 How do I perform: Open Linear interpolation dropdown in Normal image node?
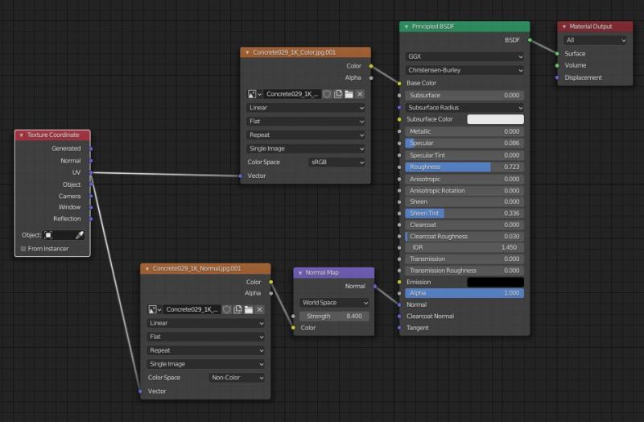[205, 324]
